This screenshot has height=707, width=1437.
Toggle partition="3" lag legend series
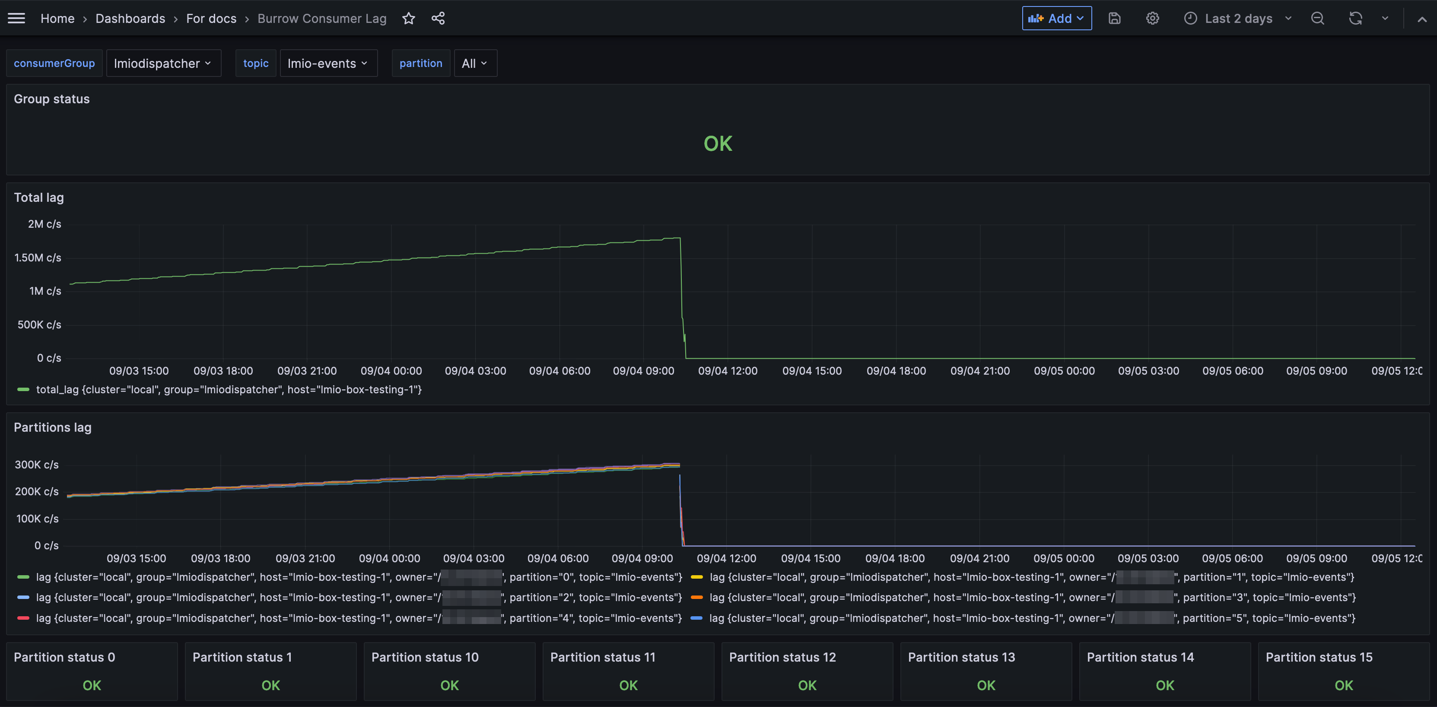1032,597
